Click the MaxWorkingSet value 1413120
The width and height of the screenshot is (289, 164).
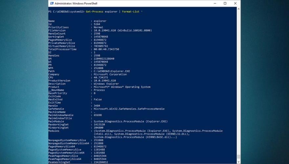99,124
